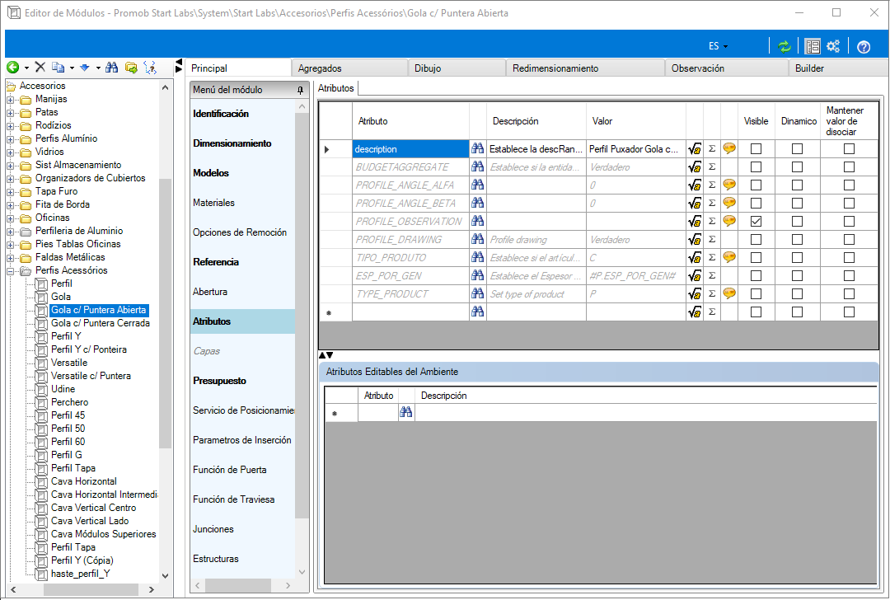
Task: Click the formula icon in PROFILE_ANGLE_BETA row
Action: [695, 204]
